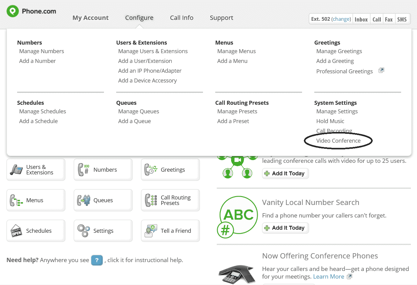Open Manage Schedules
This screenshot has width=417, height=285.
click(x=42, y=111)
